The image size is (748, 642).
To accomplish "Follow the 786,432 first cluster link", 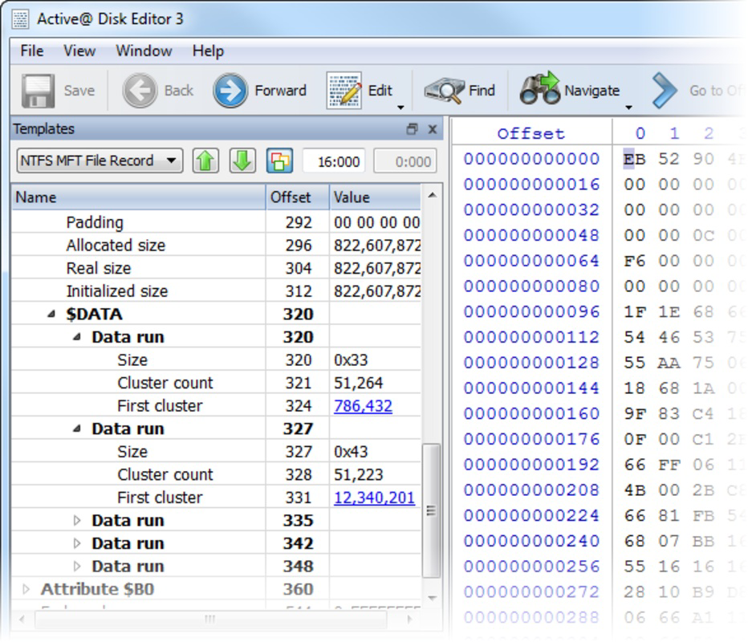I will click(x=363, y=406).
